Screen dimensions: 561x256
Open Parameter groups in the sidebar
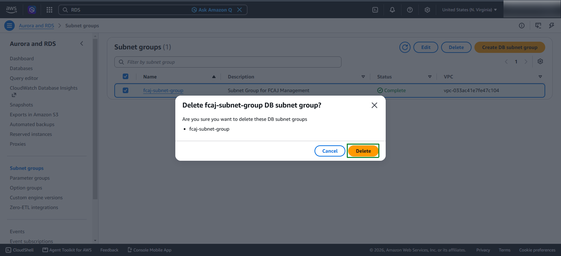[30, 178]
